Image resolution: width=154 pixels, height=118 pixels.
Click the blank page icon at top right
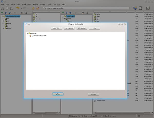140,8
